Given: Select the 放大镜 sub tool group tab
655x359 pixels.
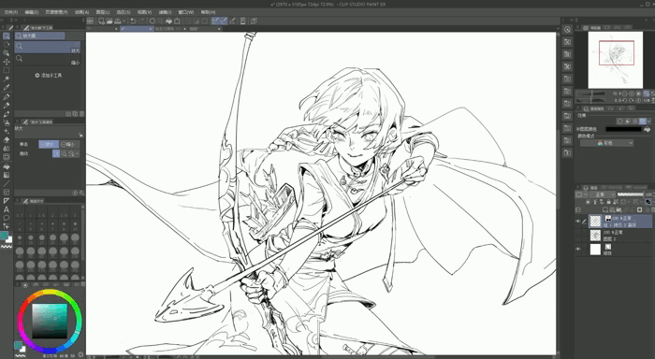Looking at the screenshot, I should click(39, 36).
